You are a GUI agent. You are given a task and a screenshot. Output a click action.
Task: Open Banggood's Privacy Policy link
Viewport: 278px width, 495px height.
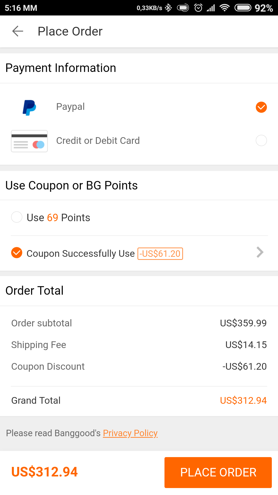[130, 433]
